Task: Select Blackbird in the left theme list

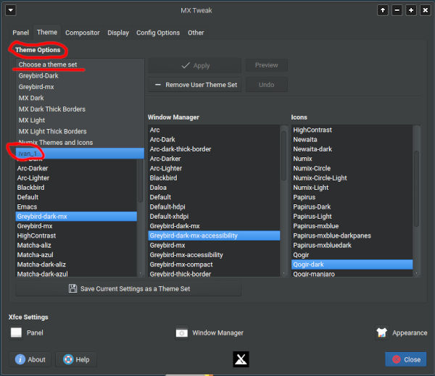Action: [76, 188]
